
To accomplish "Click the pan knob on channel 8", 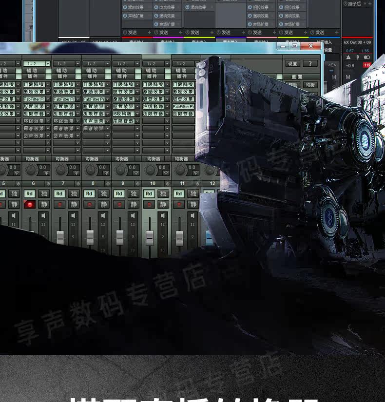I will pos(91,170).
